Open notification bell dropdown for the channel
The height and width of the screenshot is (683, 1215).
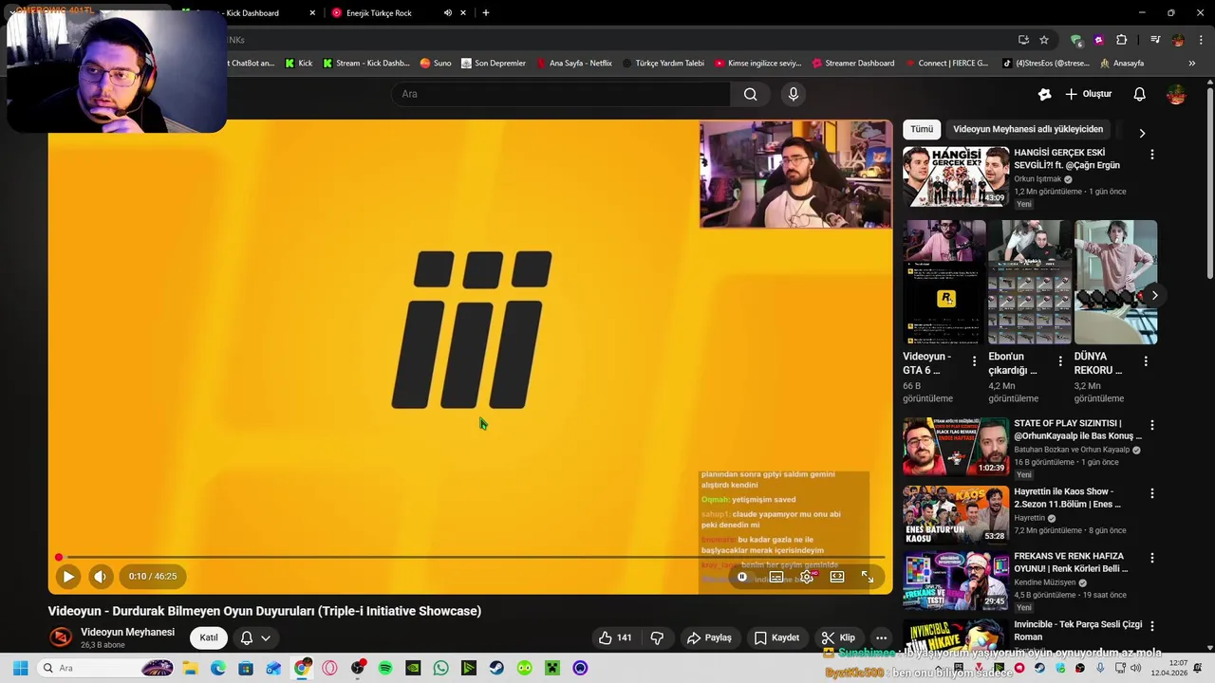pos(255,637)
